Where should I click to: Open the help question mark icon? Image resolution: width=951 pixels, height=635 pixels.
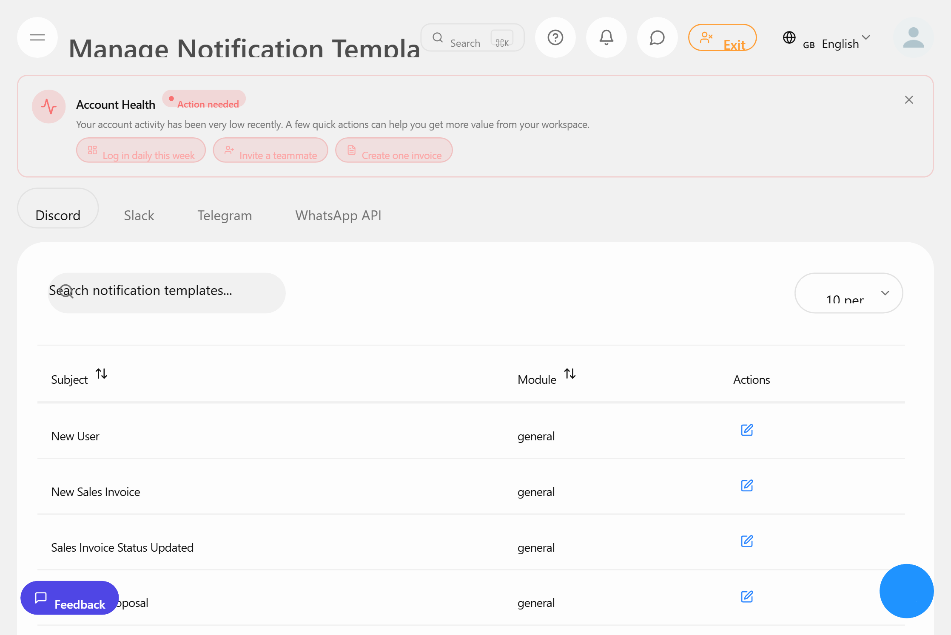point(555,37)
